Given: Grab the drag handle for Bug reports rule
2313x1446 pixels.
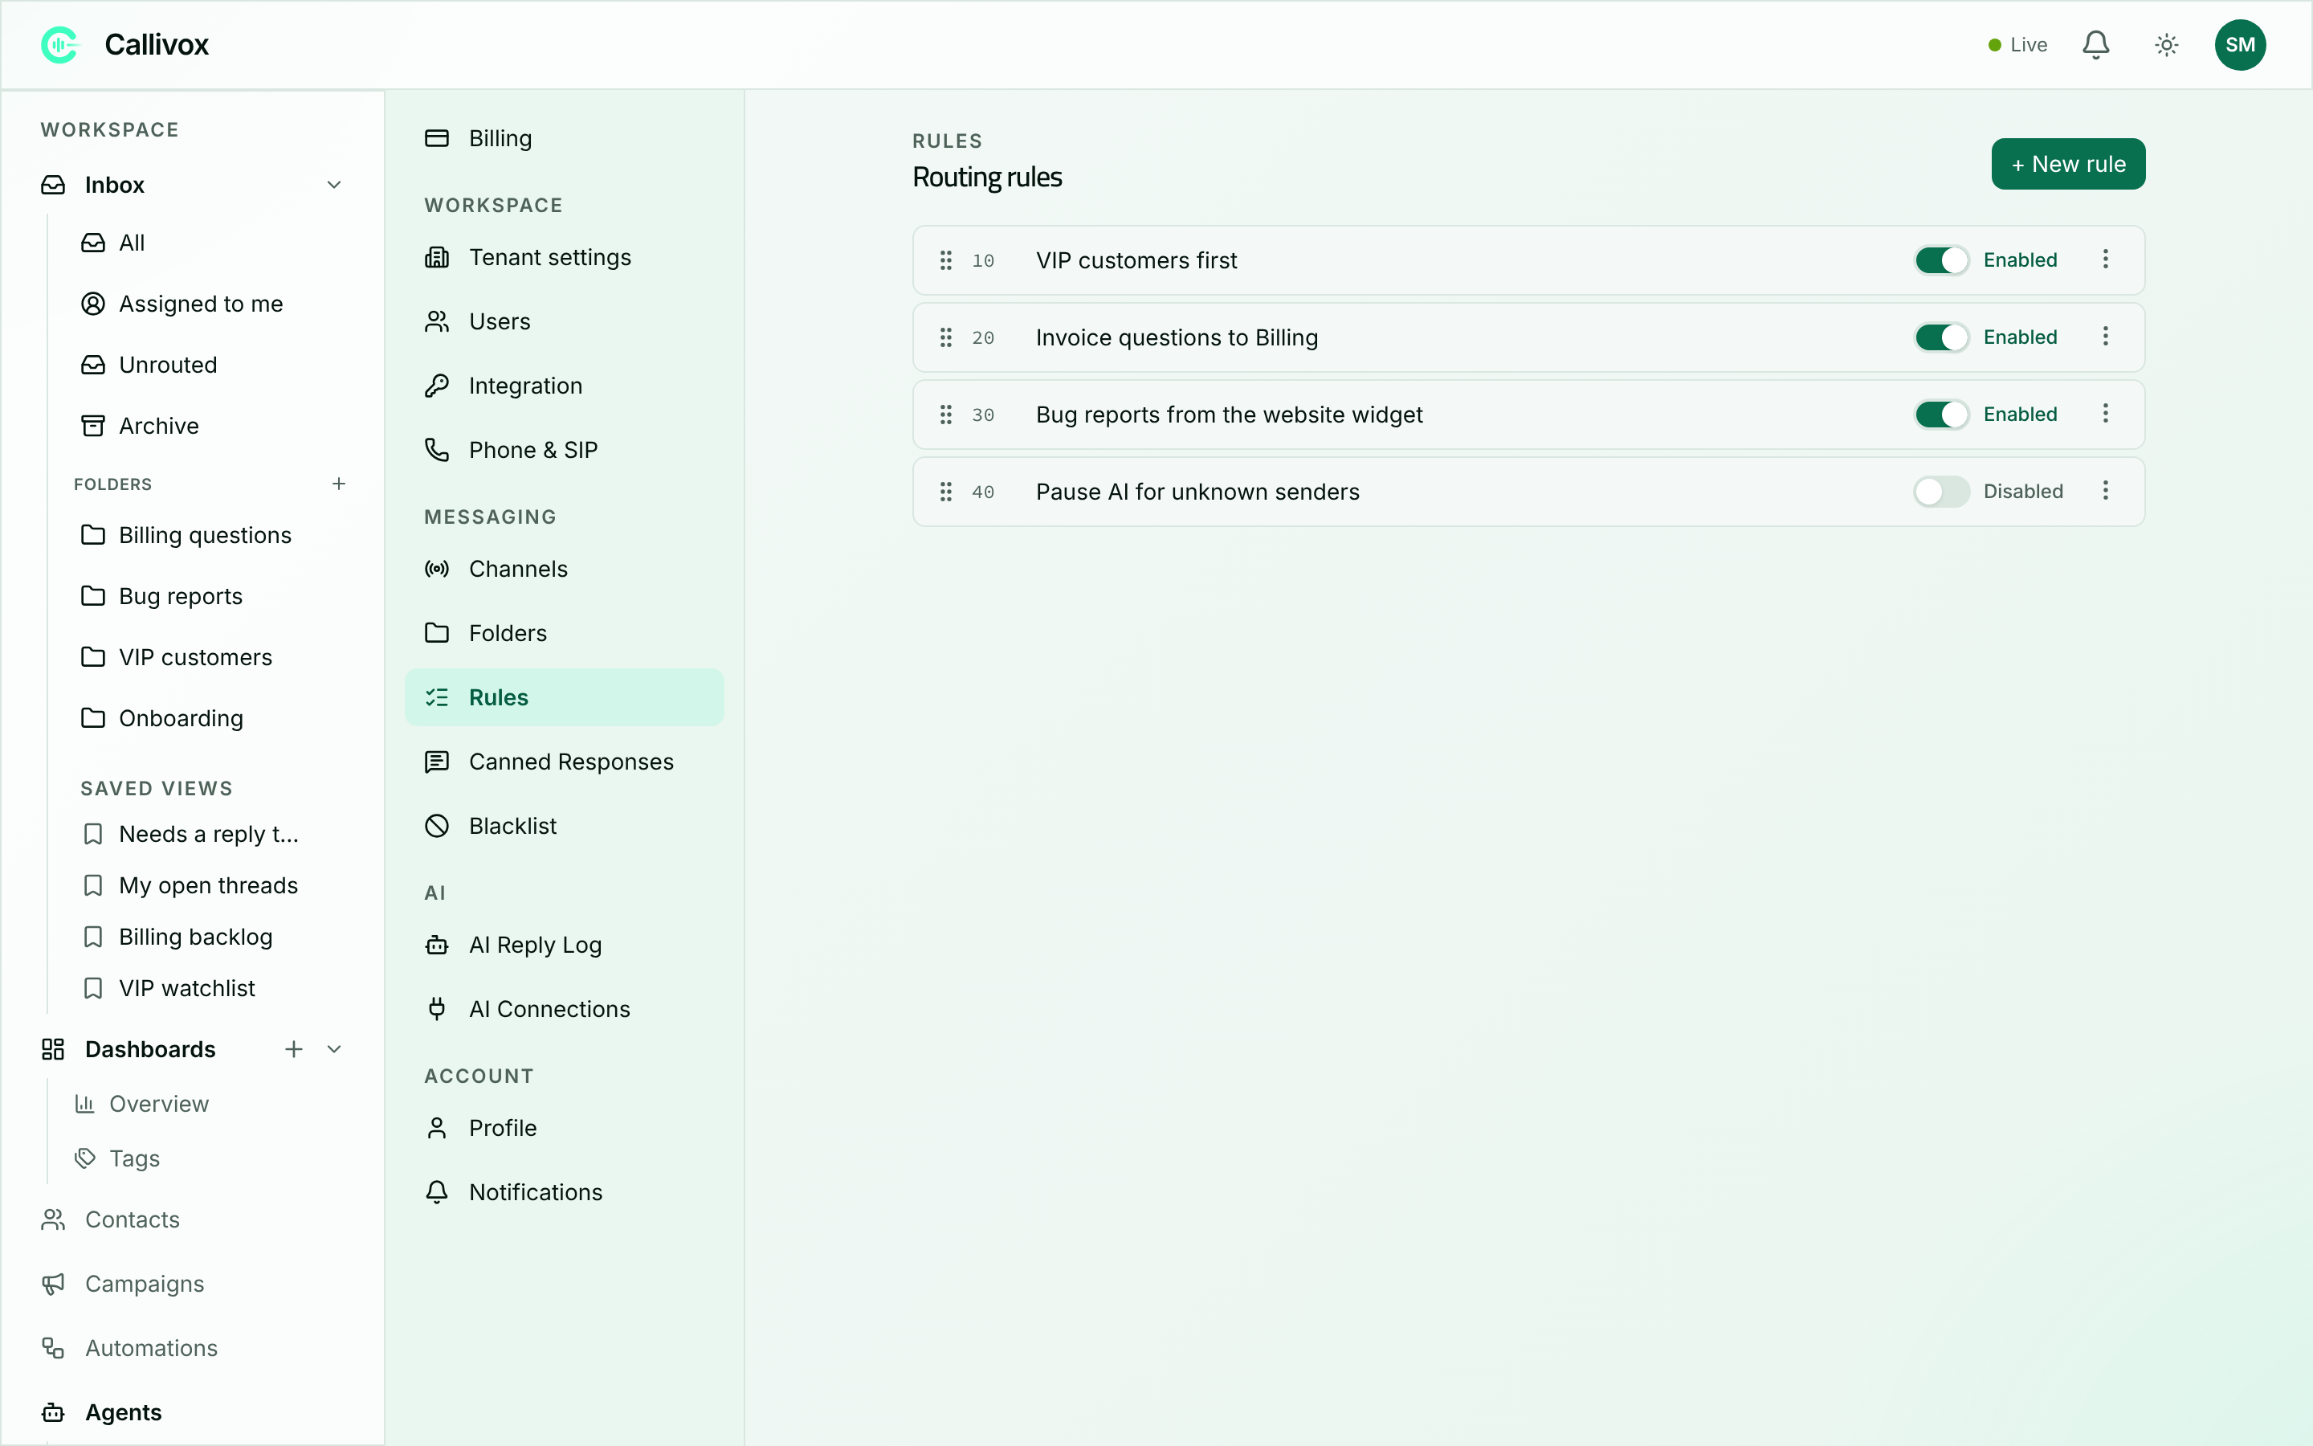Looking at the screenshot, I should [x=945, y=415].
